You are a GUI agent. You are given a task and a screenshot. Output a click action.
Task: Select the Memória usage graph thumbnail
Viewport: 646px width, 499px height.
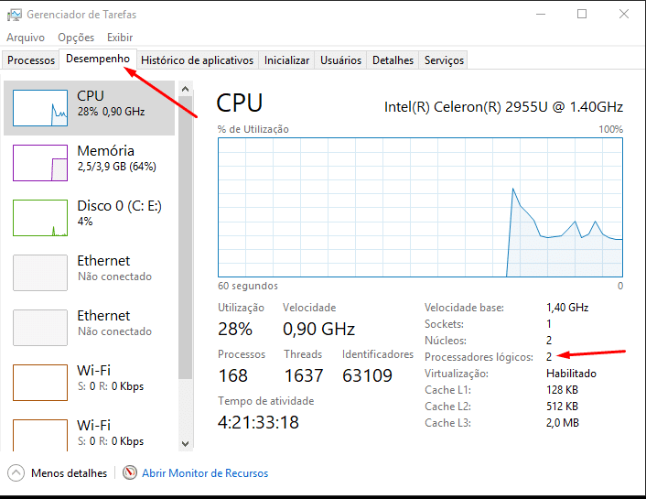click(x=40, y=163)
